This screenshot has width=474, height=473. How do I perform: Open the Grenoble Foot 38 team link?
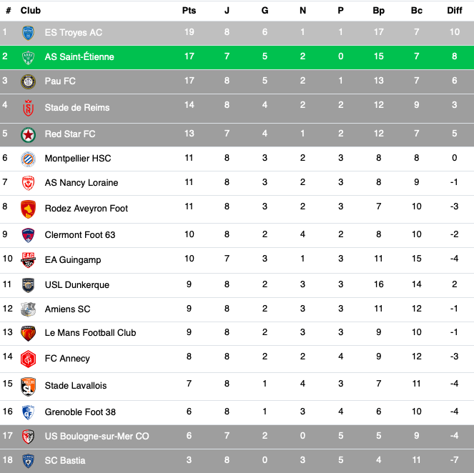click(80, 412)
